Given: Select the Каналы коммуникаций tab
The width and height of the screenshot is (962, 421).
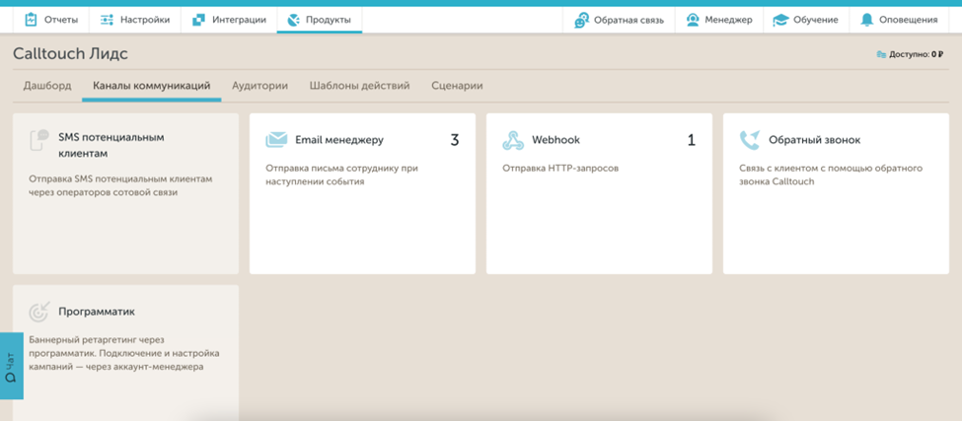Looking at the screenshot, I should 152,86.
